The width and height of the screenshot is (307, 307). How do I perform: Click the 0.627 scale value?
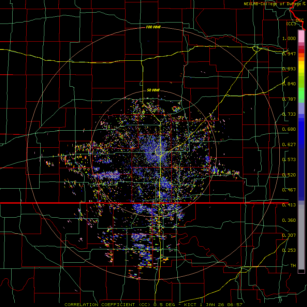click(289, 145)
